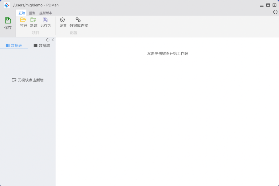Click 无模块点击新增 to add module
279x186 pixels.
pos(28,80)
